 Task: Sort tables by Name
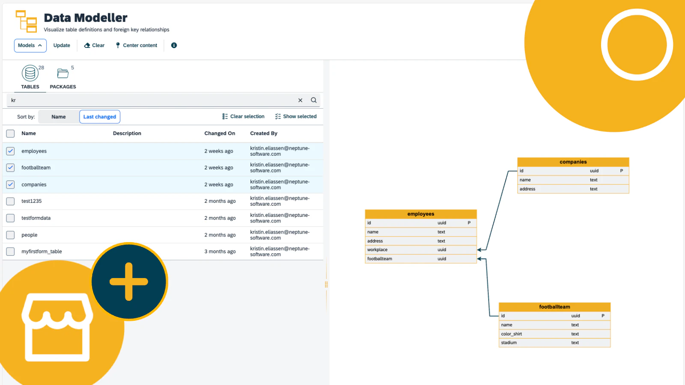pyautogui.click(x=59, y=117)
